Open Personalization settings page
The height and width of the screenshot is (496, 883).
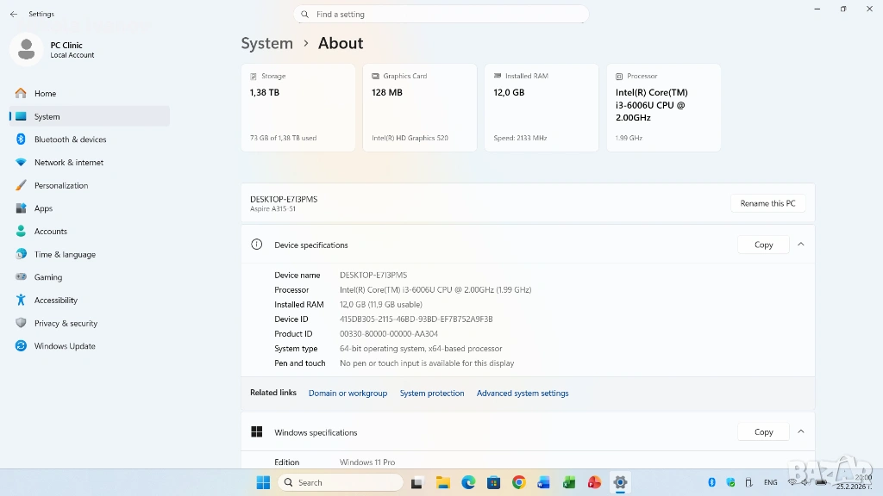point(60,185)
